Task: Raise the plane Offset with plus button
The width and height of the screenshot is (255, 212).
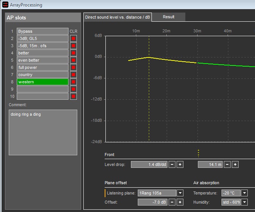Action: click(x=180, y=202)
